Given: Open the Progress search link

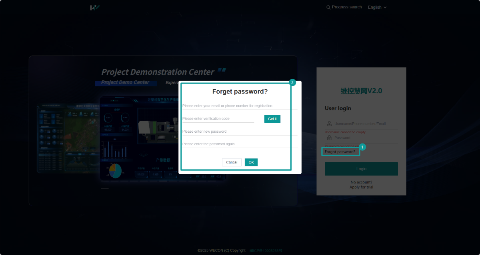Looking at the screenshot, I should pos(347,7).
